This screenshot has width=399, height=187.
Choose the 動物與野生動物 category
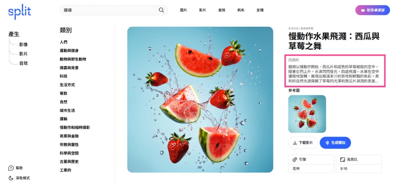pyautogui.click(x=73, y=59)
